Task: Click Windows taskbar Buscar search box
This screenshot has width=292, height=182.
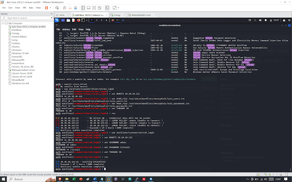Action: coord(31,179)
